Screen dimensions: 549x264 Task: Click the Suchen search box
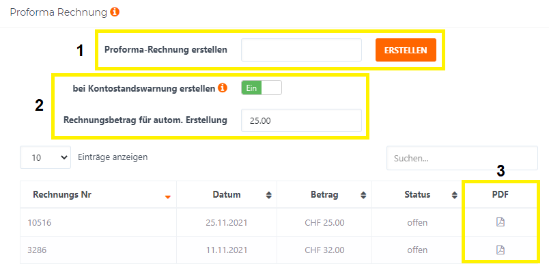click(x=462, y=158)
